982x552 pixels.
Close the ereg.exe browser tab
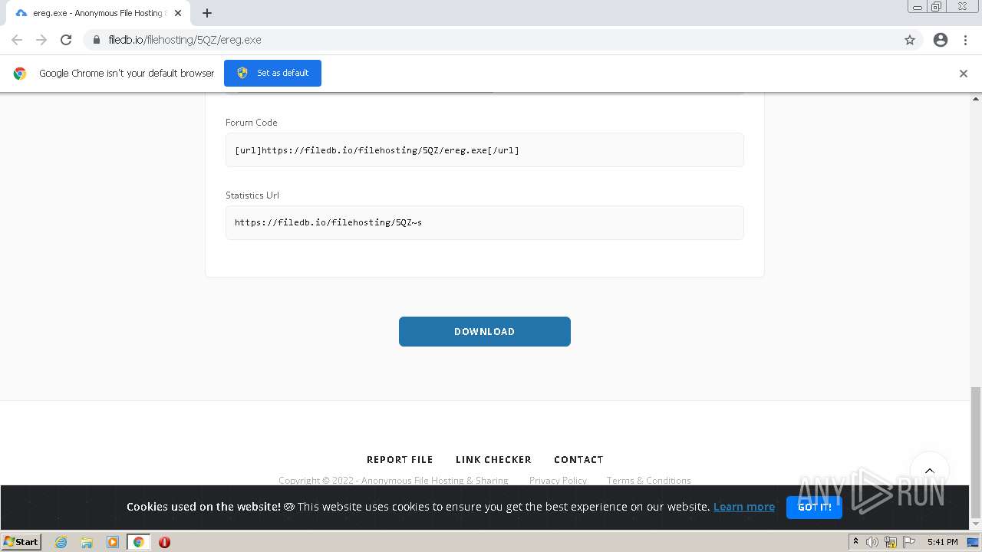(x=178, y=13)
